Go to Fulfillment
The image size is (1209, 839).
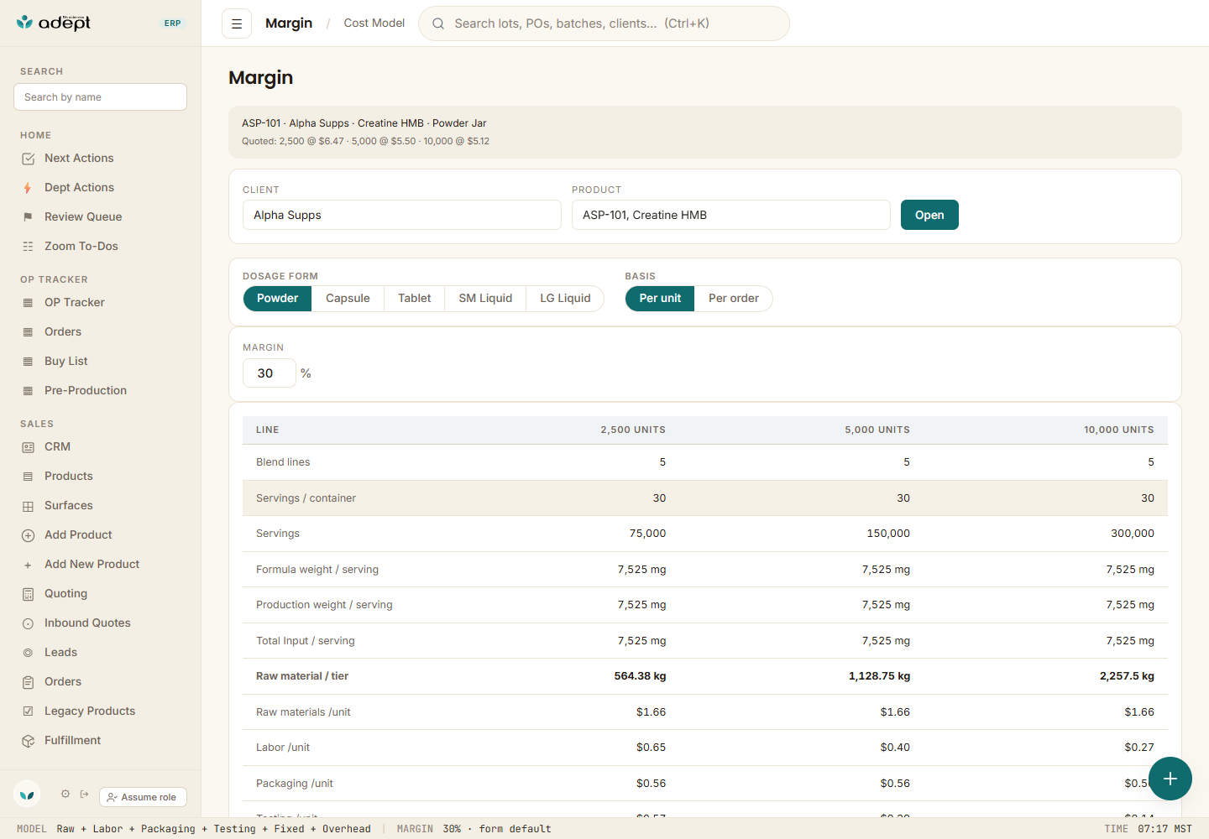tap(72, 741)
